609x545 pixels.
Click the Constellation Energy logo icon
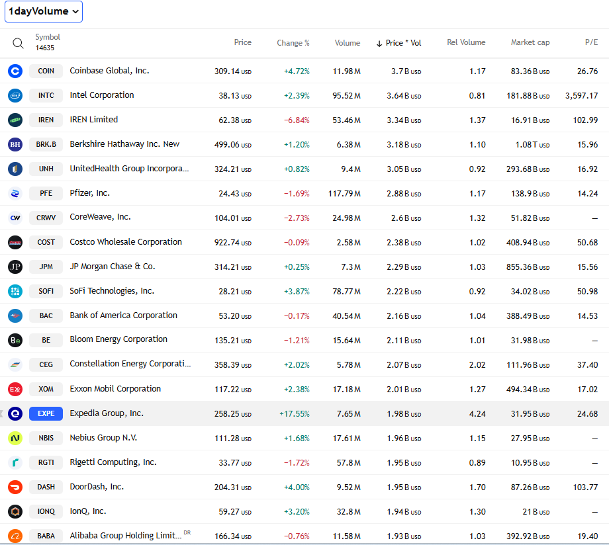[15, 364]
